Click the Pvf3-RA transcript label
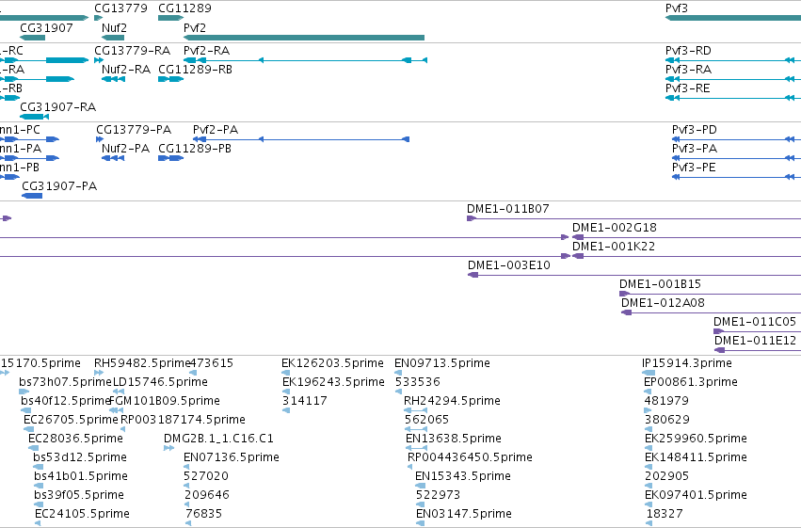Screen dimensions: 801x528 tap(688, 70)
